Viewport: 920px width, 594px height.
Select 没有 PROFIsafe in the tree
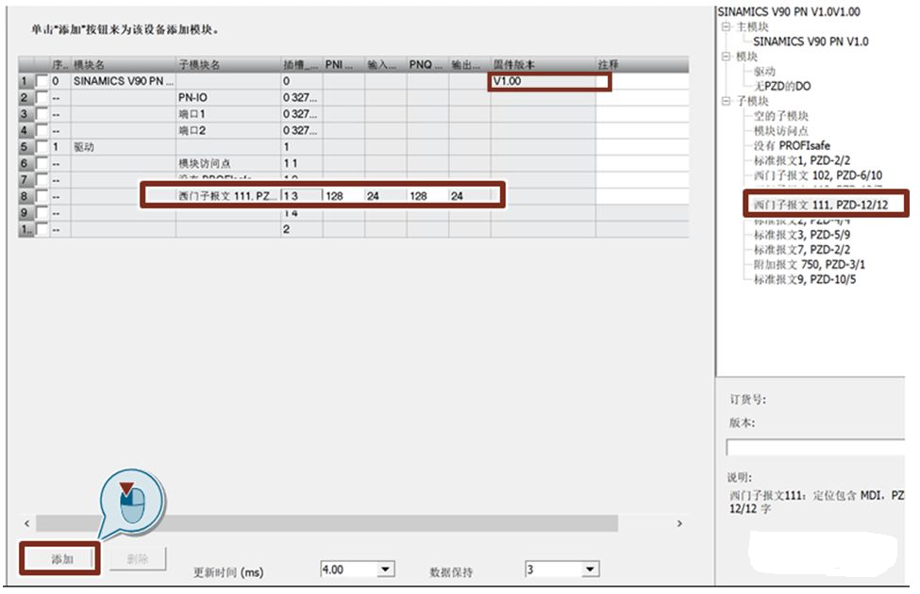pos(792,145)
